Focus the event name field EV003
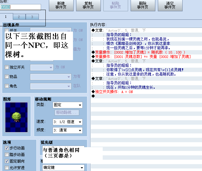 tap(20, 7)
